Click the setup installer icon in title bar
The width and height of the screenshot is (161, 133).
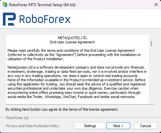coord(5,5)
